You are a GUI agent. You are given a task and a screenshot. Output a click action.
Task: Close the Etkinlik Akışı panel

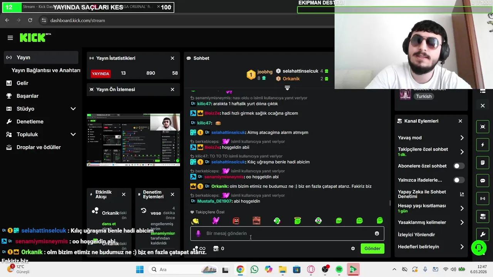pyautogui.click(x=124, y=194)
